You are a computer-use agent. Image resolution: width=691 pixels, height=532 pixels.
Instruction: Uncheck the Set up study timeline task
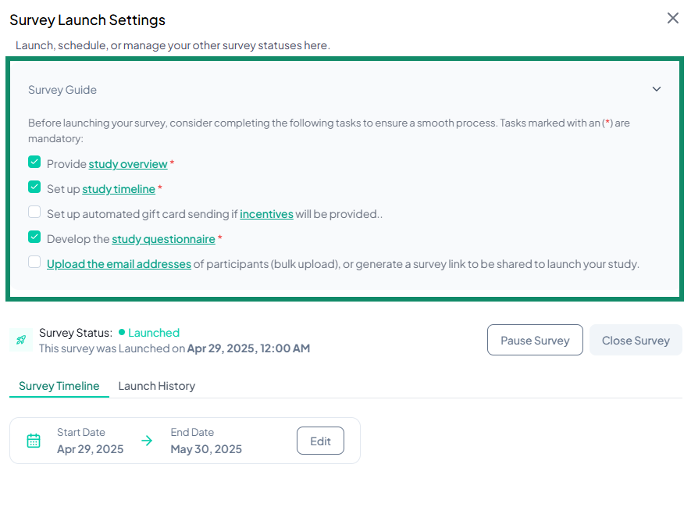coord(33,187)
